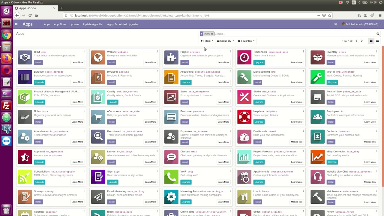Open Mitchell Admin user menu
The width and height of the screenshot is (384, 216).
point(361,24)
